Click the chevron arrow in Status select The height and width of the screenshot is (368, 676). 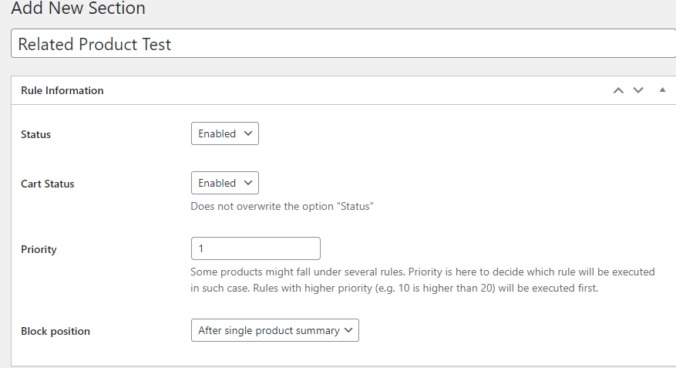(x=248, y=133)
